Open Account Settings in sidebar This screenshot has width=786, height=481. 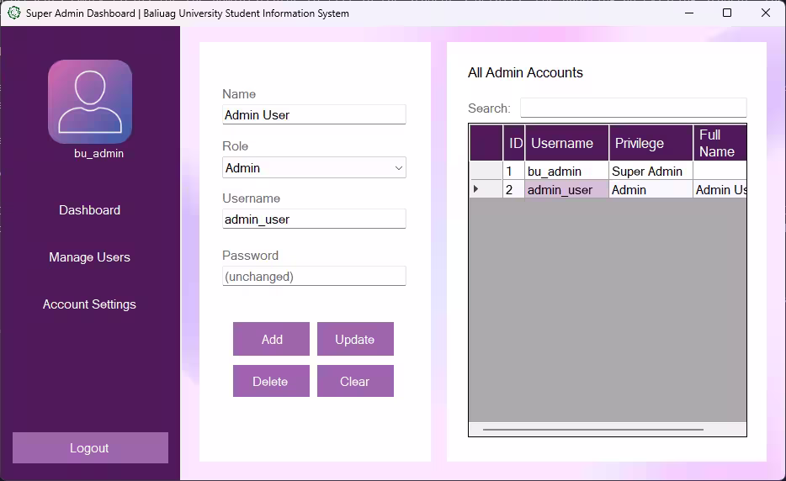click(x=89, y=304)
